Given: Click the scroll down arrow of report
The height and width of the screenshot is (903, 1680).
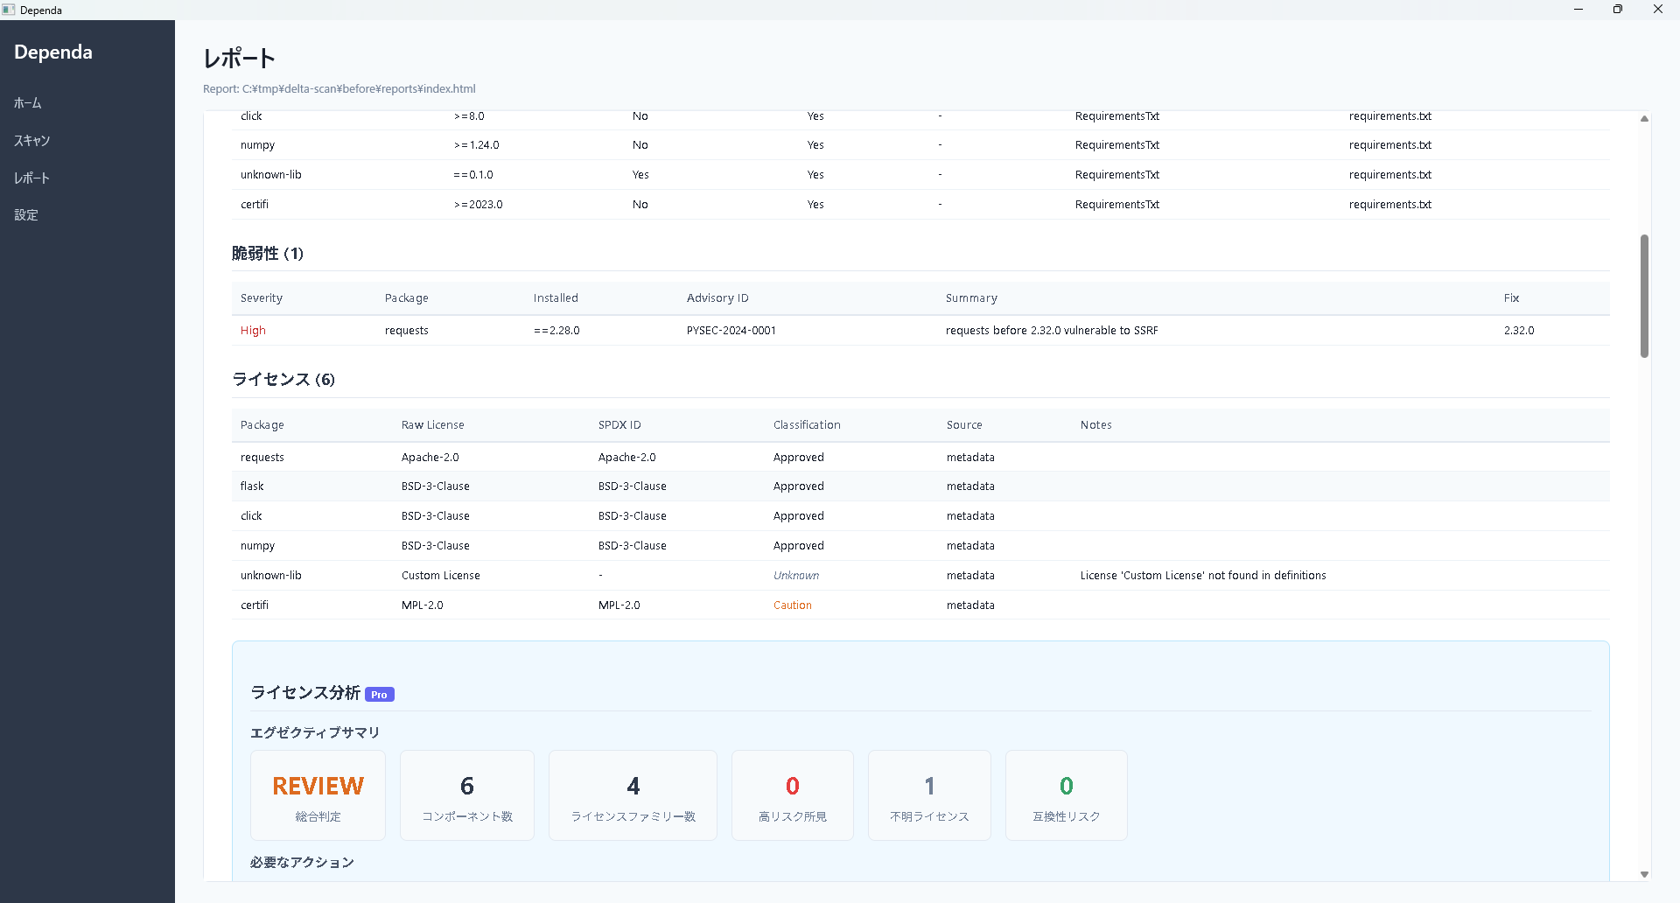Looking at the screenshot, I should 1644,874.
